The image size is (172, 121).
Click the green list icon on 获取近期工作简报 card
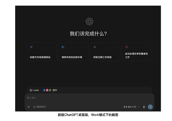click(x=95, y=47)
